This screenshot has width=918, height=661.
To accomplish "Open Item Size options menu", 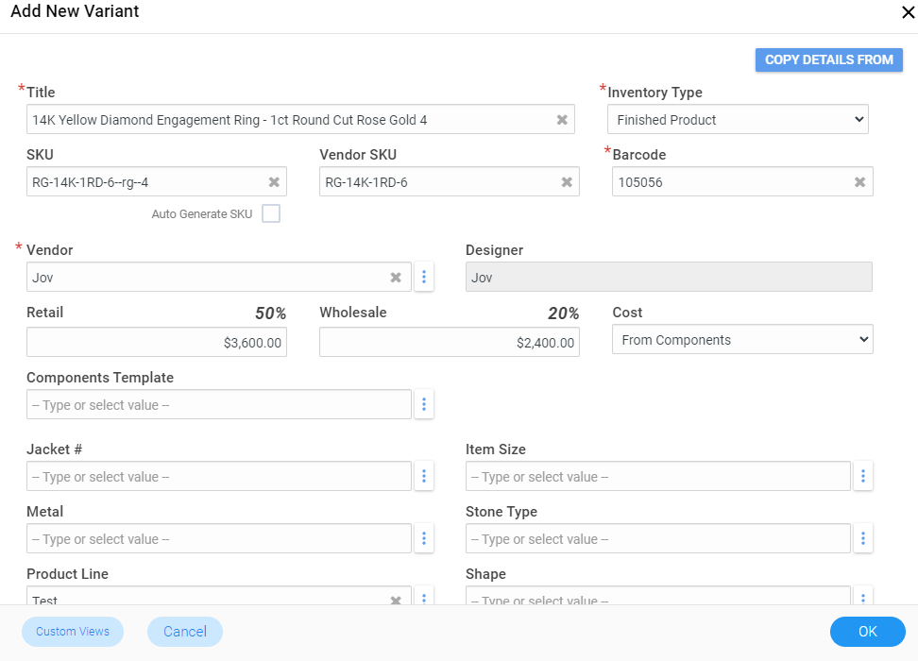I will point(863,477).
